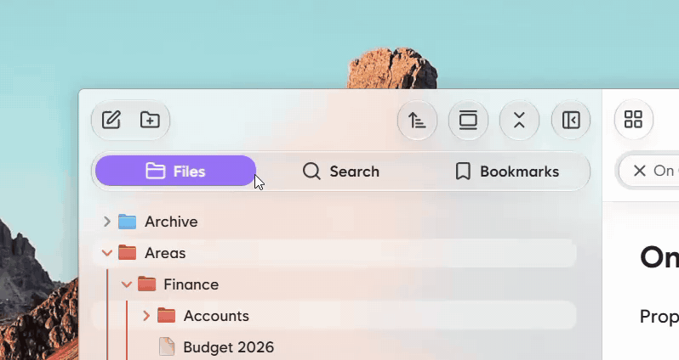679x360 pixels.
Task: Select the Finance folder
Action: (334, 284)
